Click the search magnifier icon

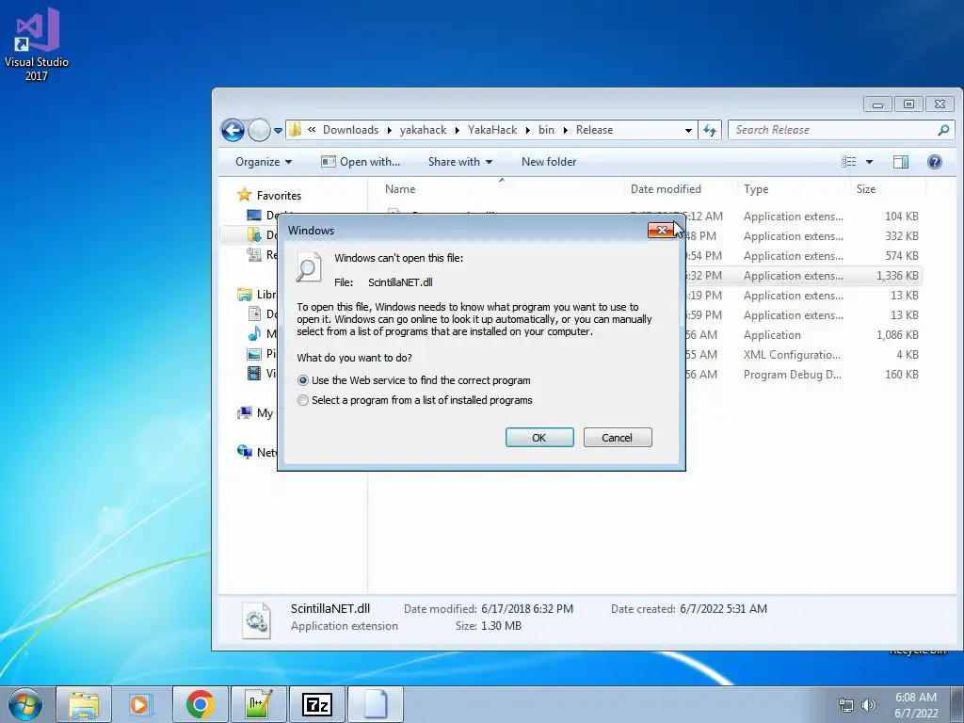pos(943,130)
